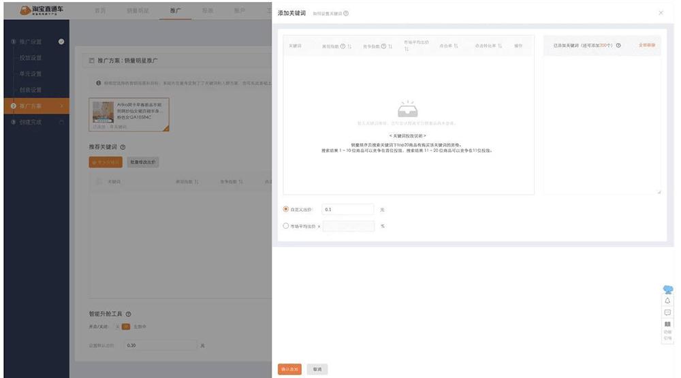Open the 功能引导 book icon
This screenshot has height=378, width=681.
coord(667,325)
